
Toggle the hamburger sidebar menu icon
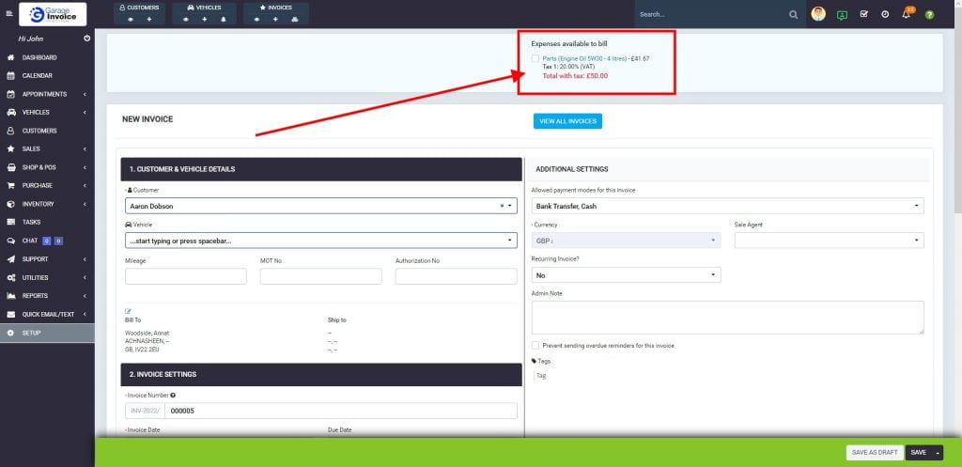[x=8, y=13]
